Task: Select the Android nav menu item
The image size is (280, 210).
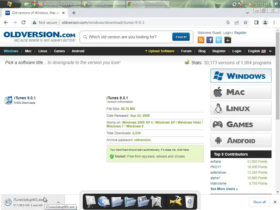Action: (x=78, y=51)
